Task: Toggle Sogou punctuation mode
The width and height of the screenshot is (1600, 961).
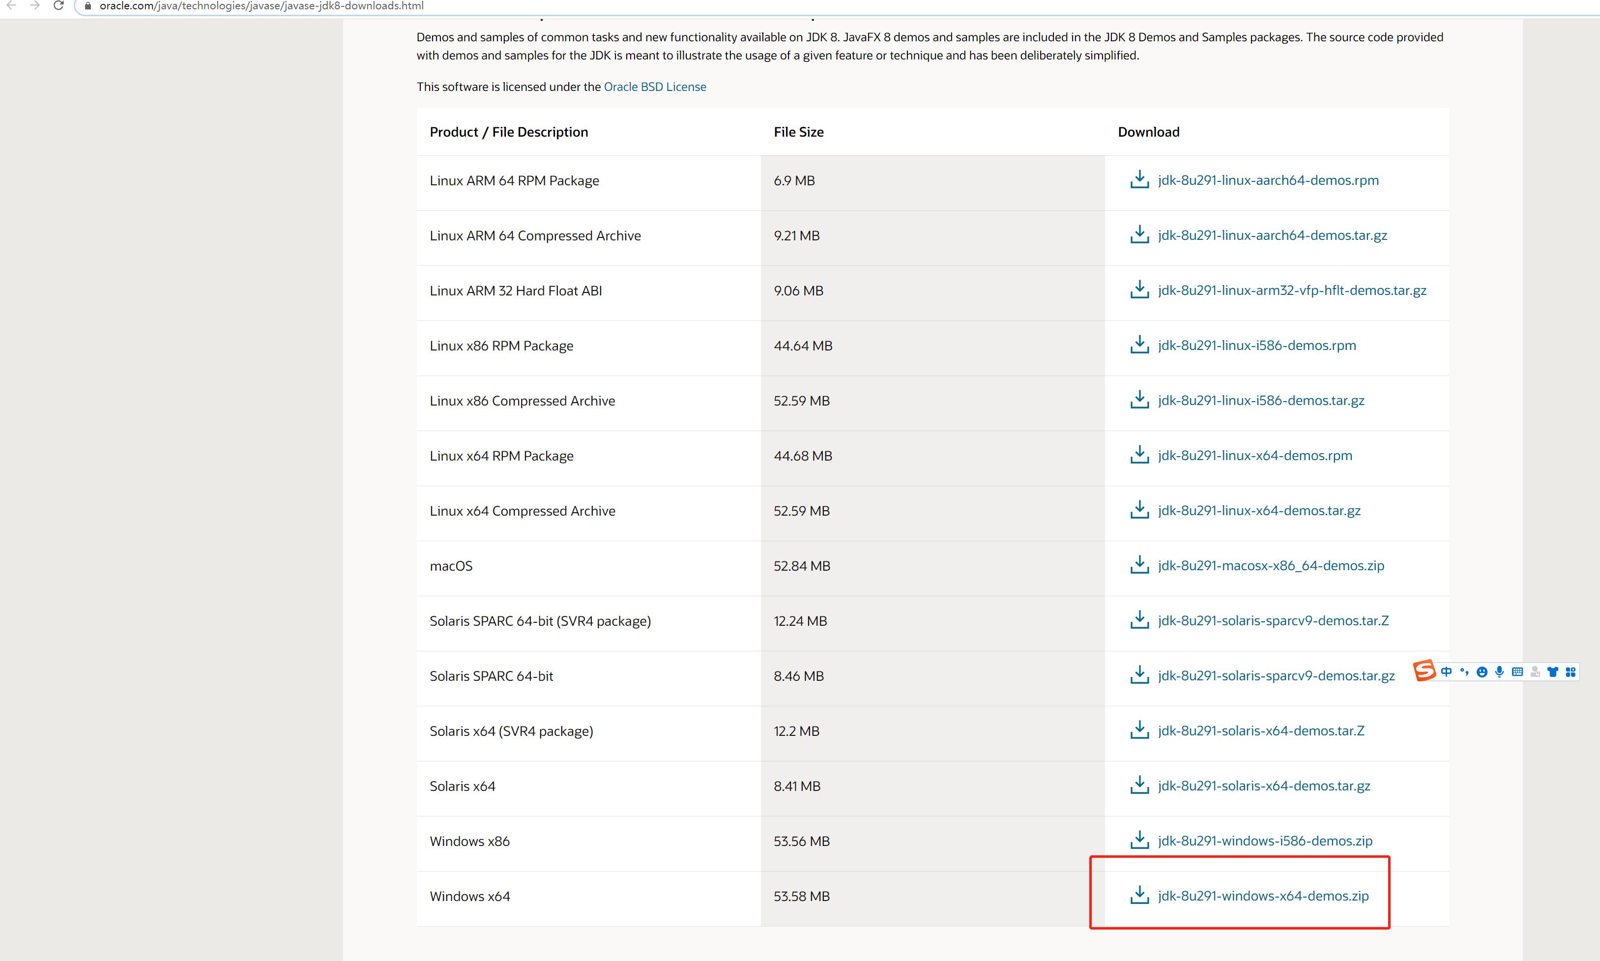Action: [1464, 672]
